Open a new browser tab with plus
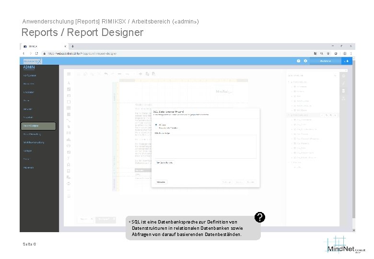Viewport: 374px width, 259px height. pyautogui.click(x=72, y=46)
